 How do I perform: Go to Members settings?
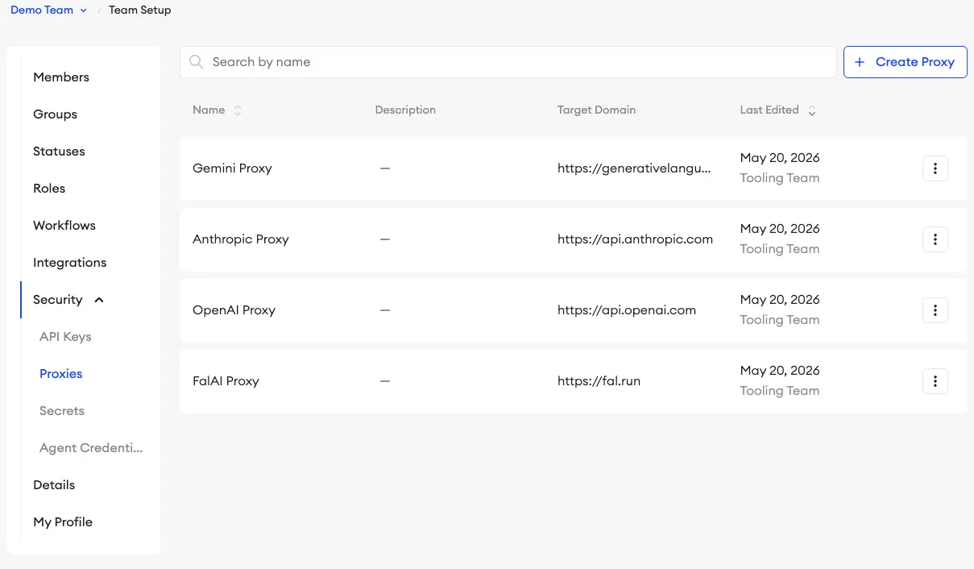[x=61, y=77]
